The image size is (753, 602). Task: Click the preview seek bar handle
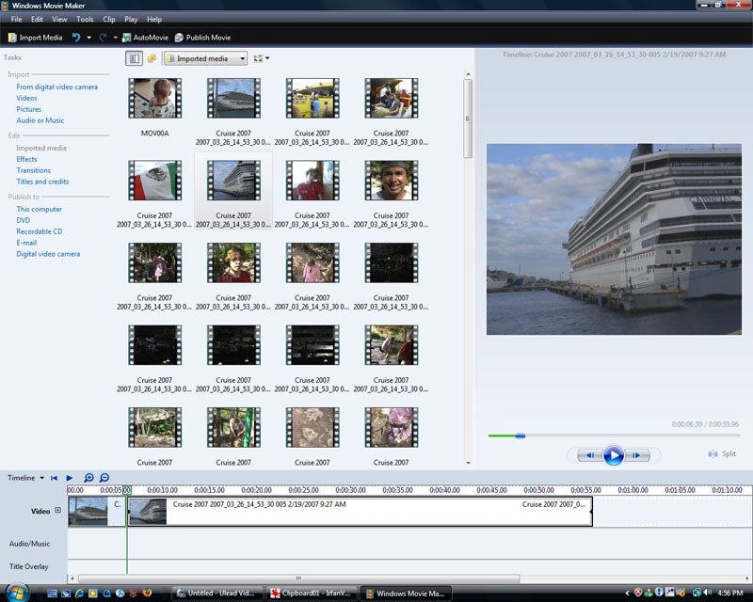[x=521, y=436]
